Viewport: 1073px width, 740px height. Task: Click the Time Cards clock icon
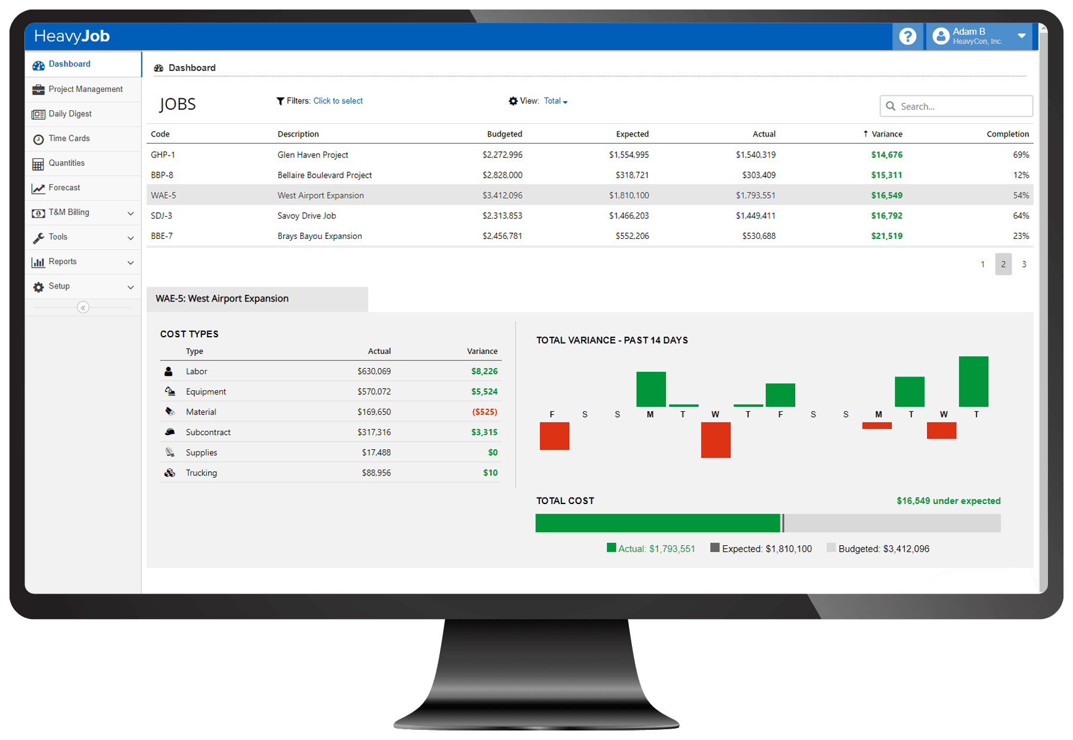[x=38, y=139]
